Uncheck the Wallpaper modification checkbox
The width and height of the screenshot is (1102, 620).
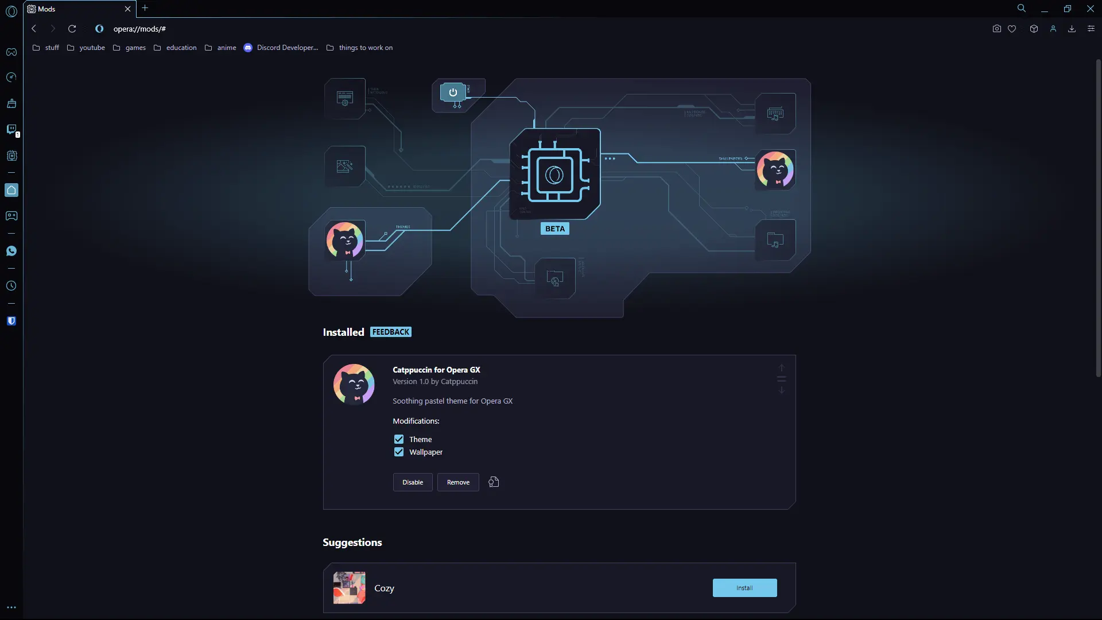[399, 452]
